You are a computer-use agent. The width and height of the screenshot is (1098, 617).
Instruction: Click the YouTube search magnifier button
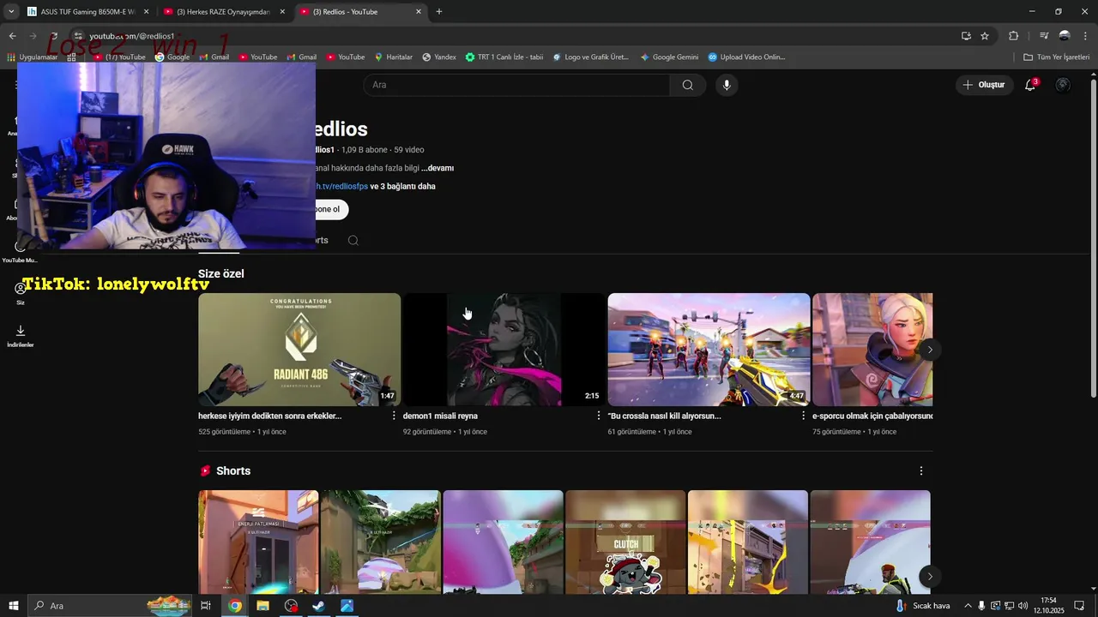point(687,85)
